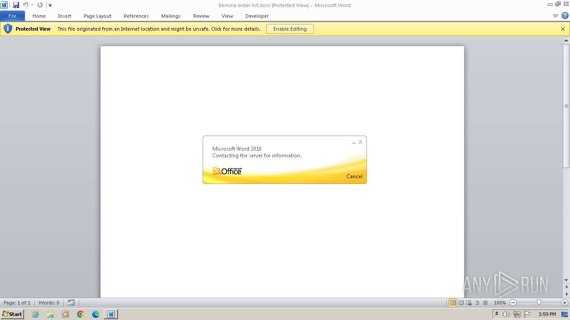Screen dimensions: 570x320
Task: Switch to Full Screen Reading view
Action: tap(461, 303)
